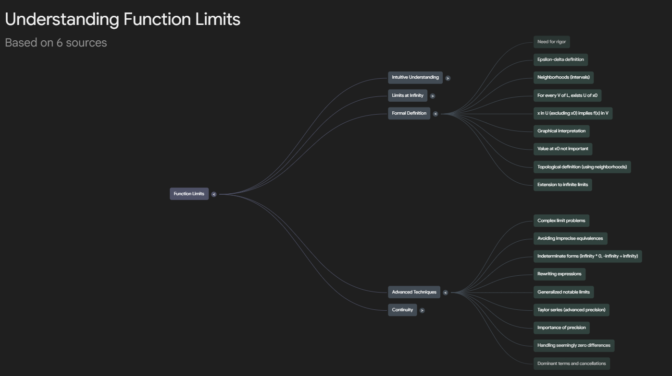Click the Dominant terms and cancellations node
This screenshot has height=376, width=672.
572,363
